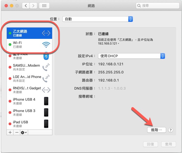
Task: Open the 設定 IPv4 dropdown showing 使用 DHCP
Action: tap(132, 56)
